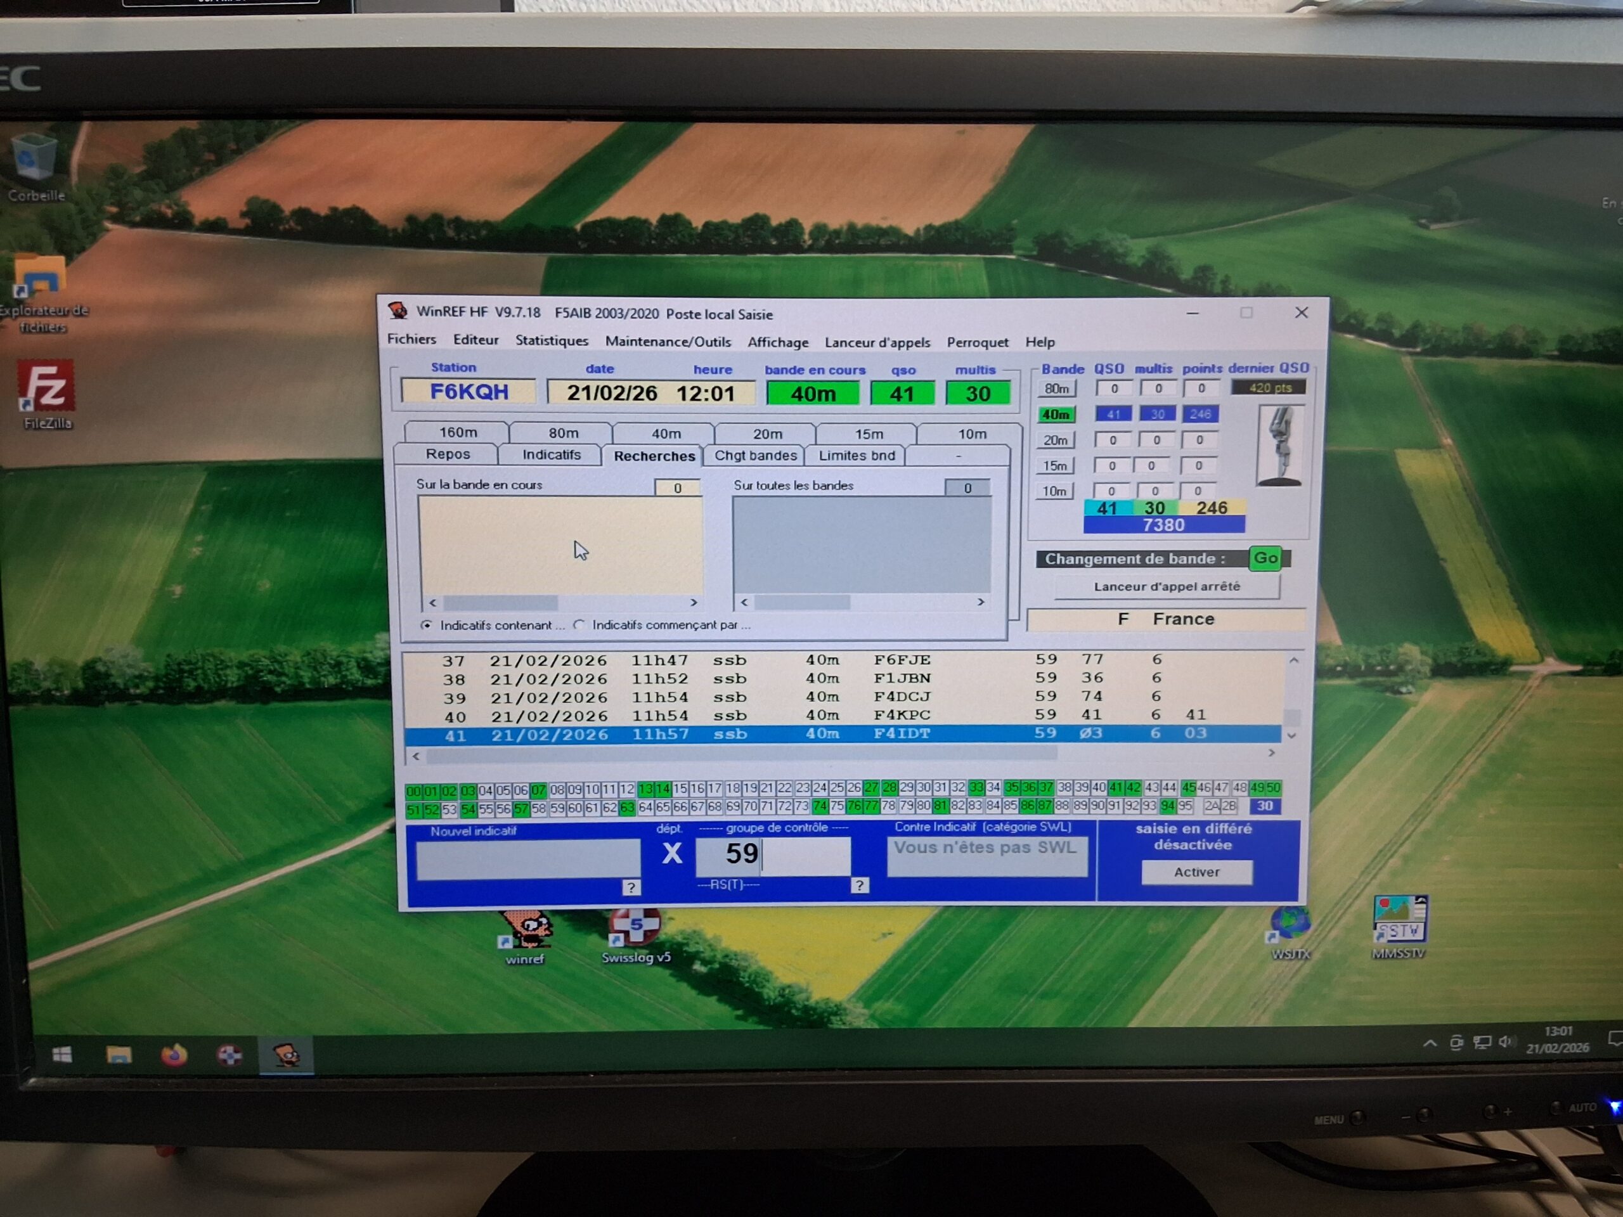Open the Swisslog v5 desktop shortcut
This screenshot has width=1623, height=1217.
pyautogui.click(x=635, y=928)
